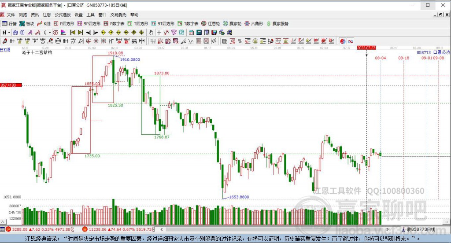
Task: Restore the inner chart window
Action: point(440,15)
